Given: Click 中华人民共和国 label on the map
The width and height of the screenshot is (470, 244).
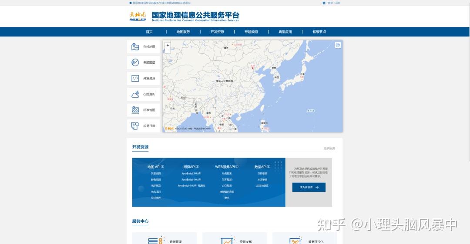Looking at the screenshot, I should [225, 81].
